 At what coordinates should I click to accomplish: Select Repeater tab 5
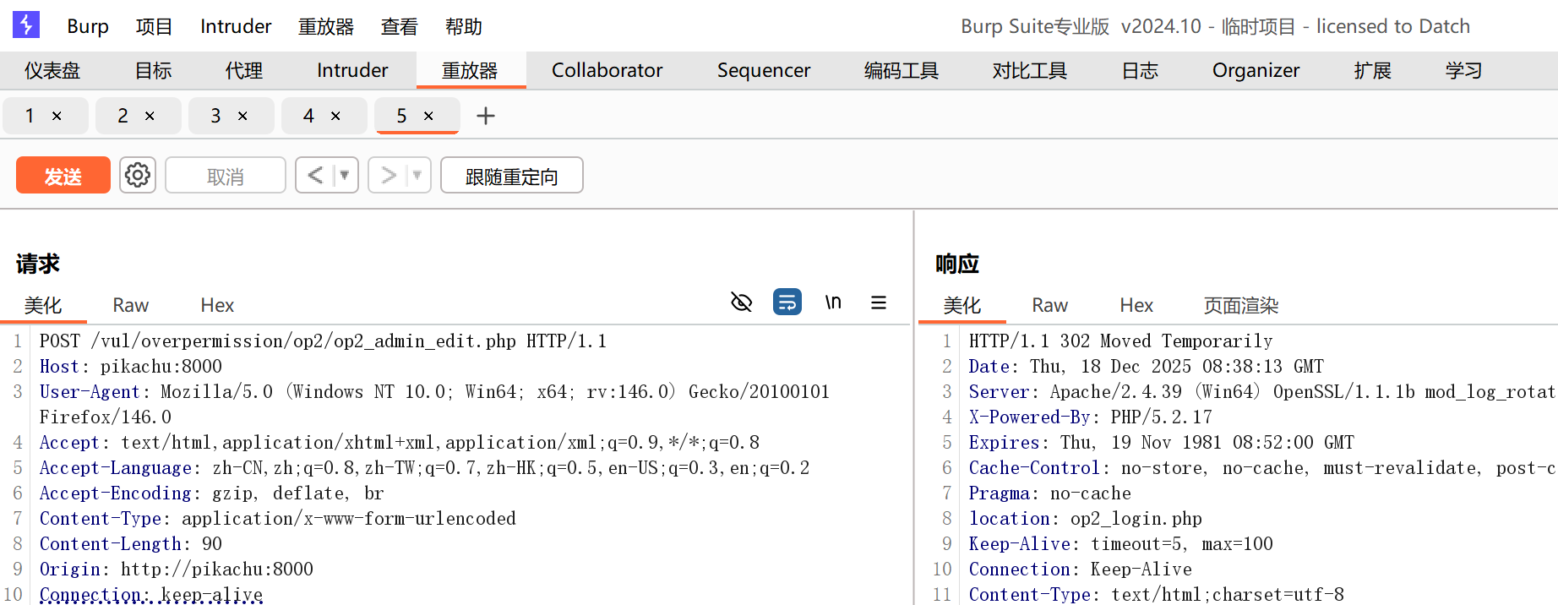point(402,116)
